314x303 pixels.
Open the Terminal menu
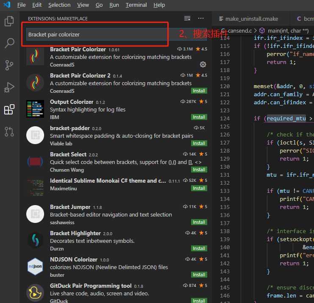click(x=136, y=5)
